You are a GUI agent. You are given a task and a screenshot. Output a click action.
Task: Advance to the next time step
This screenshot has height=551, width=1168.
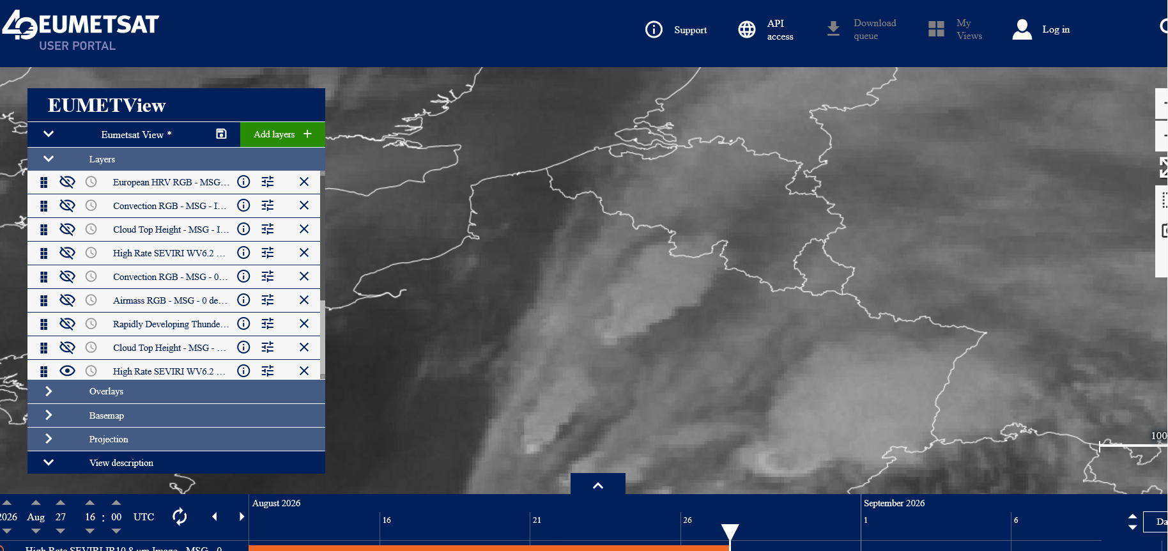(x=242, y=516)
